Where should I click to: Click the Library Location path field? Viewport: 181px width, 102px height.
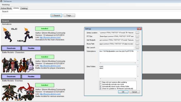(117, 33)
